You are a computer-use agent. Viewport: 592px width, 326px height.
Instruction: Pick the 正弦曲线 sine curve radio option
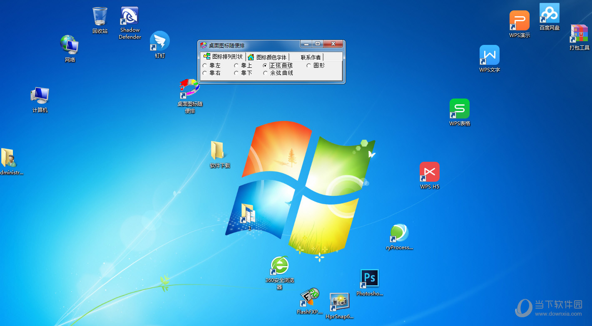tap(278, 65)
